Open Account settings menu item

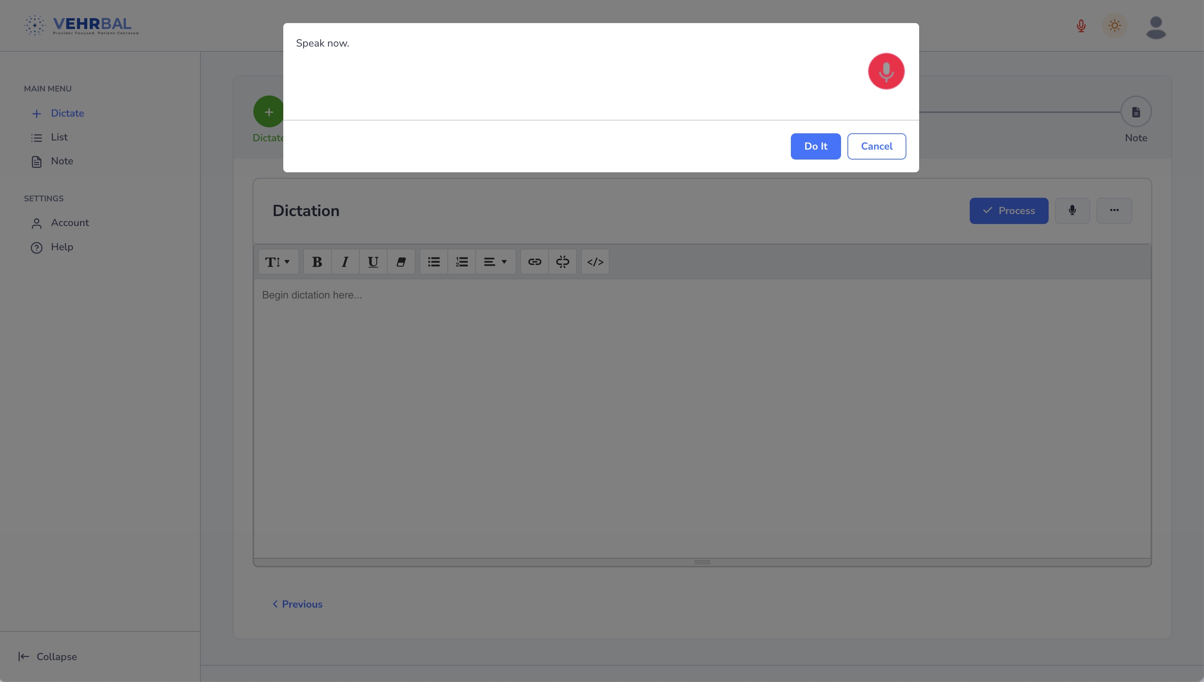[x=69, y=223]
